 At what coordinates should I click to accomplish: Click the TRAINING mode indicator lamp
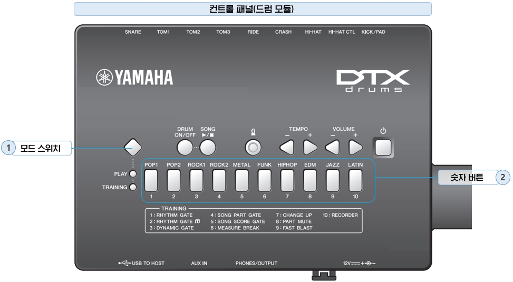[x=133, y=187]
